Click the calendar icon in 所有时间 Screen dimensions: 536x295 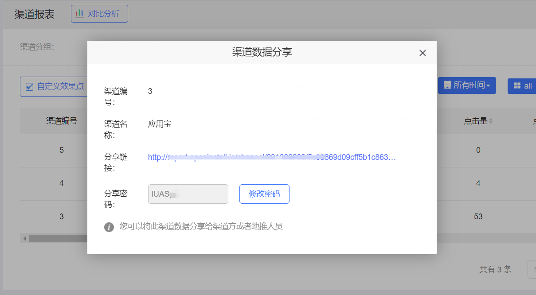[x=447, y=85]
